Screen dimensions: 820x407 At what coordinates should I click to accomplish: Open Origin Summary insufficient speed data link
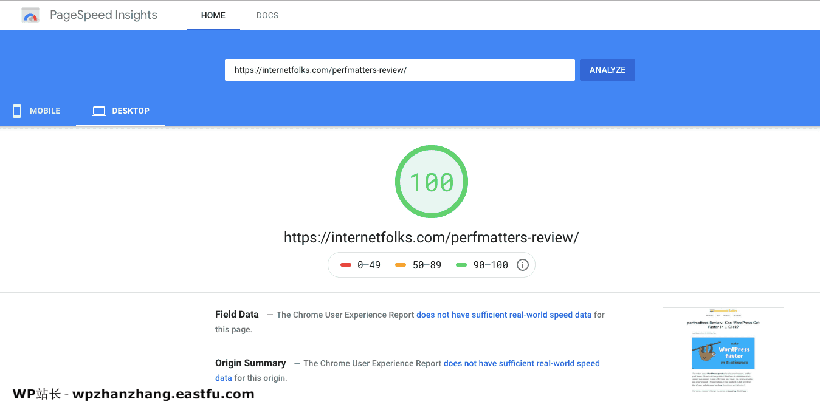pos(407,371)
